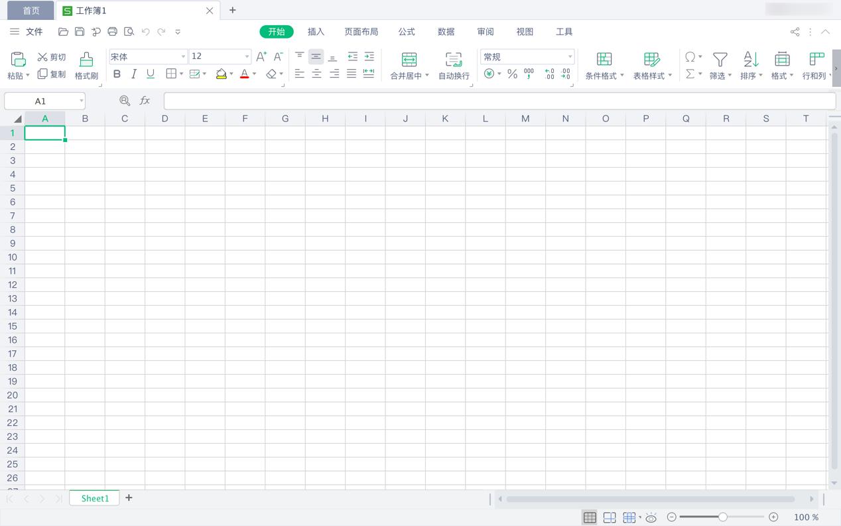
Task: Click the Table Style (表格样式) icon
Action: [x=652, y=60]
